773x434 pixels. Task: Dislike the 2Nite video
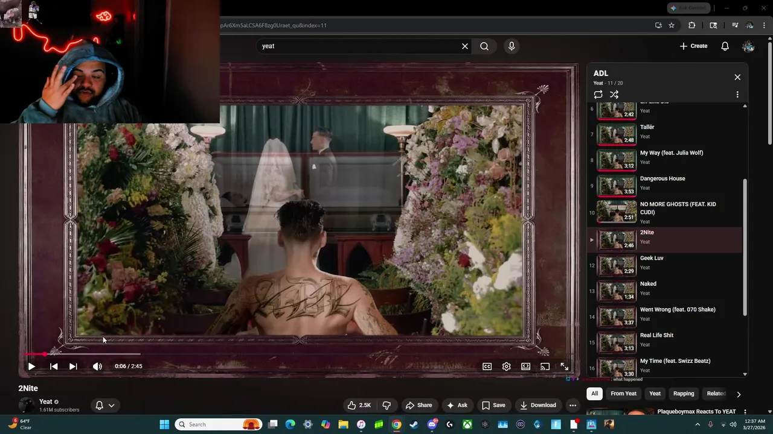(387, 405)
